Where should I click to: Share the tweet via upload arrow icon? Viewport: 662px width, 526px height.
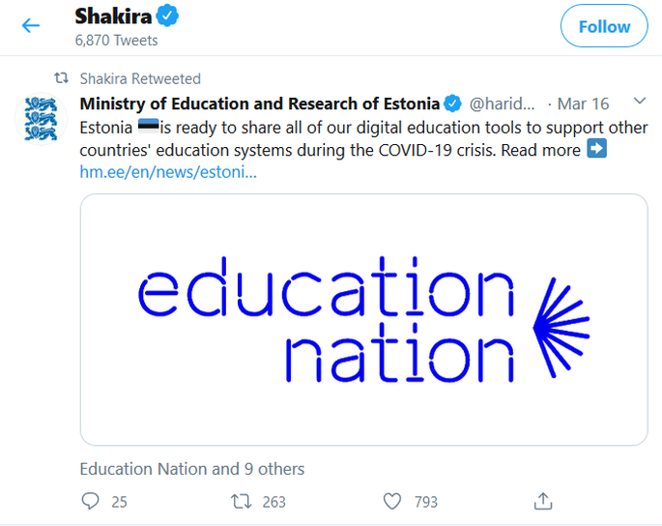pos(543,502)
